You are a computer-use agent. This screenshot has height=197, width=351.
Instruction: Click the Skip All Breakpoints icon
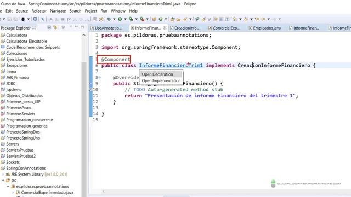pos(42,19)
